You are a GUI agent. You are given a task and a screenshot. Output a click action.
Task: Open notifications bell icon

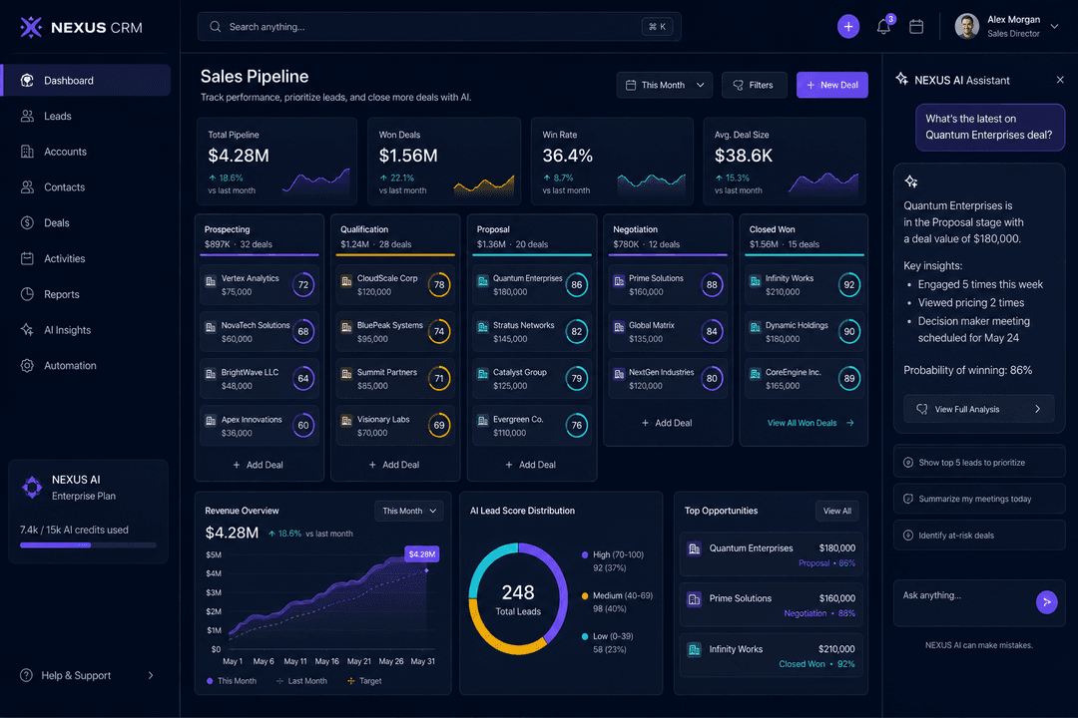[x=883, y=27]
